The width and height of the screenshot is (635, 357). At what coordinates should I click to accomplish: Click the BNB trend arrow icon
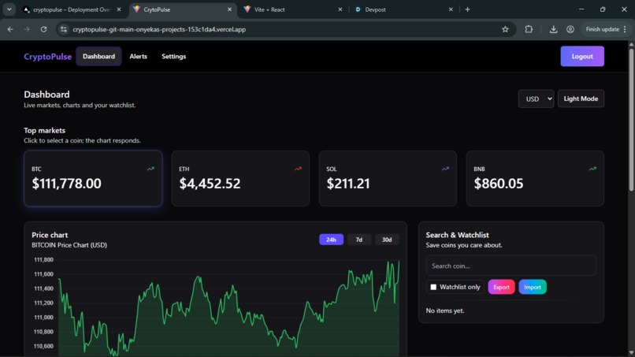click(x=593, y=169)
